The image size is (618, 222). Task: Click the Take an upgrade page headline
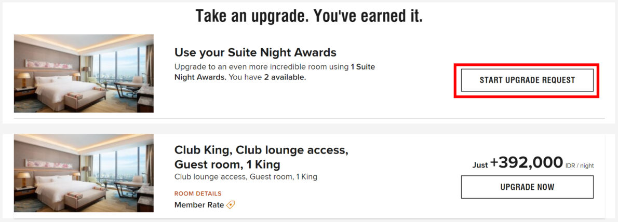[309, 16]
